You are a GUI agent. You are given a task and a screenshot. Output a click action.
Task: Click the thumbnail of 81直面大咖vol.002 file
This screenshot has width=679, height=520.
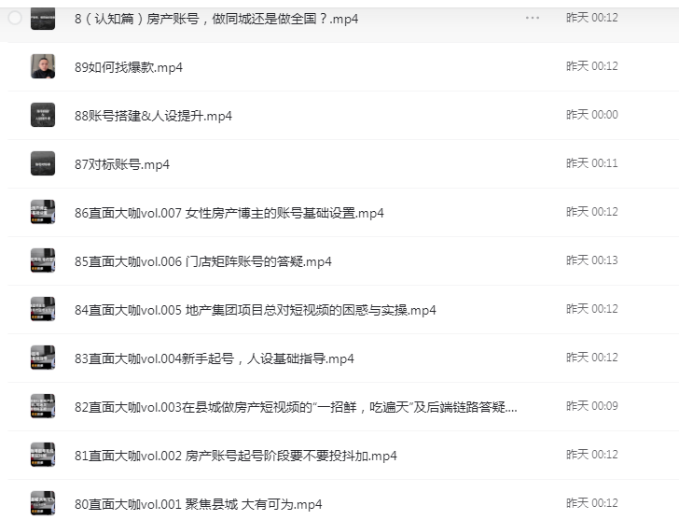[x=43, y=455]
